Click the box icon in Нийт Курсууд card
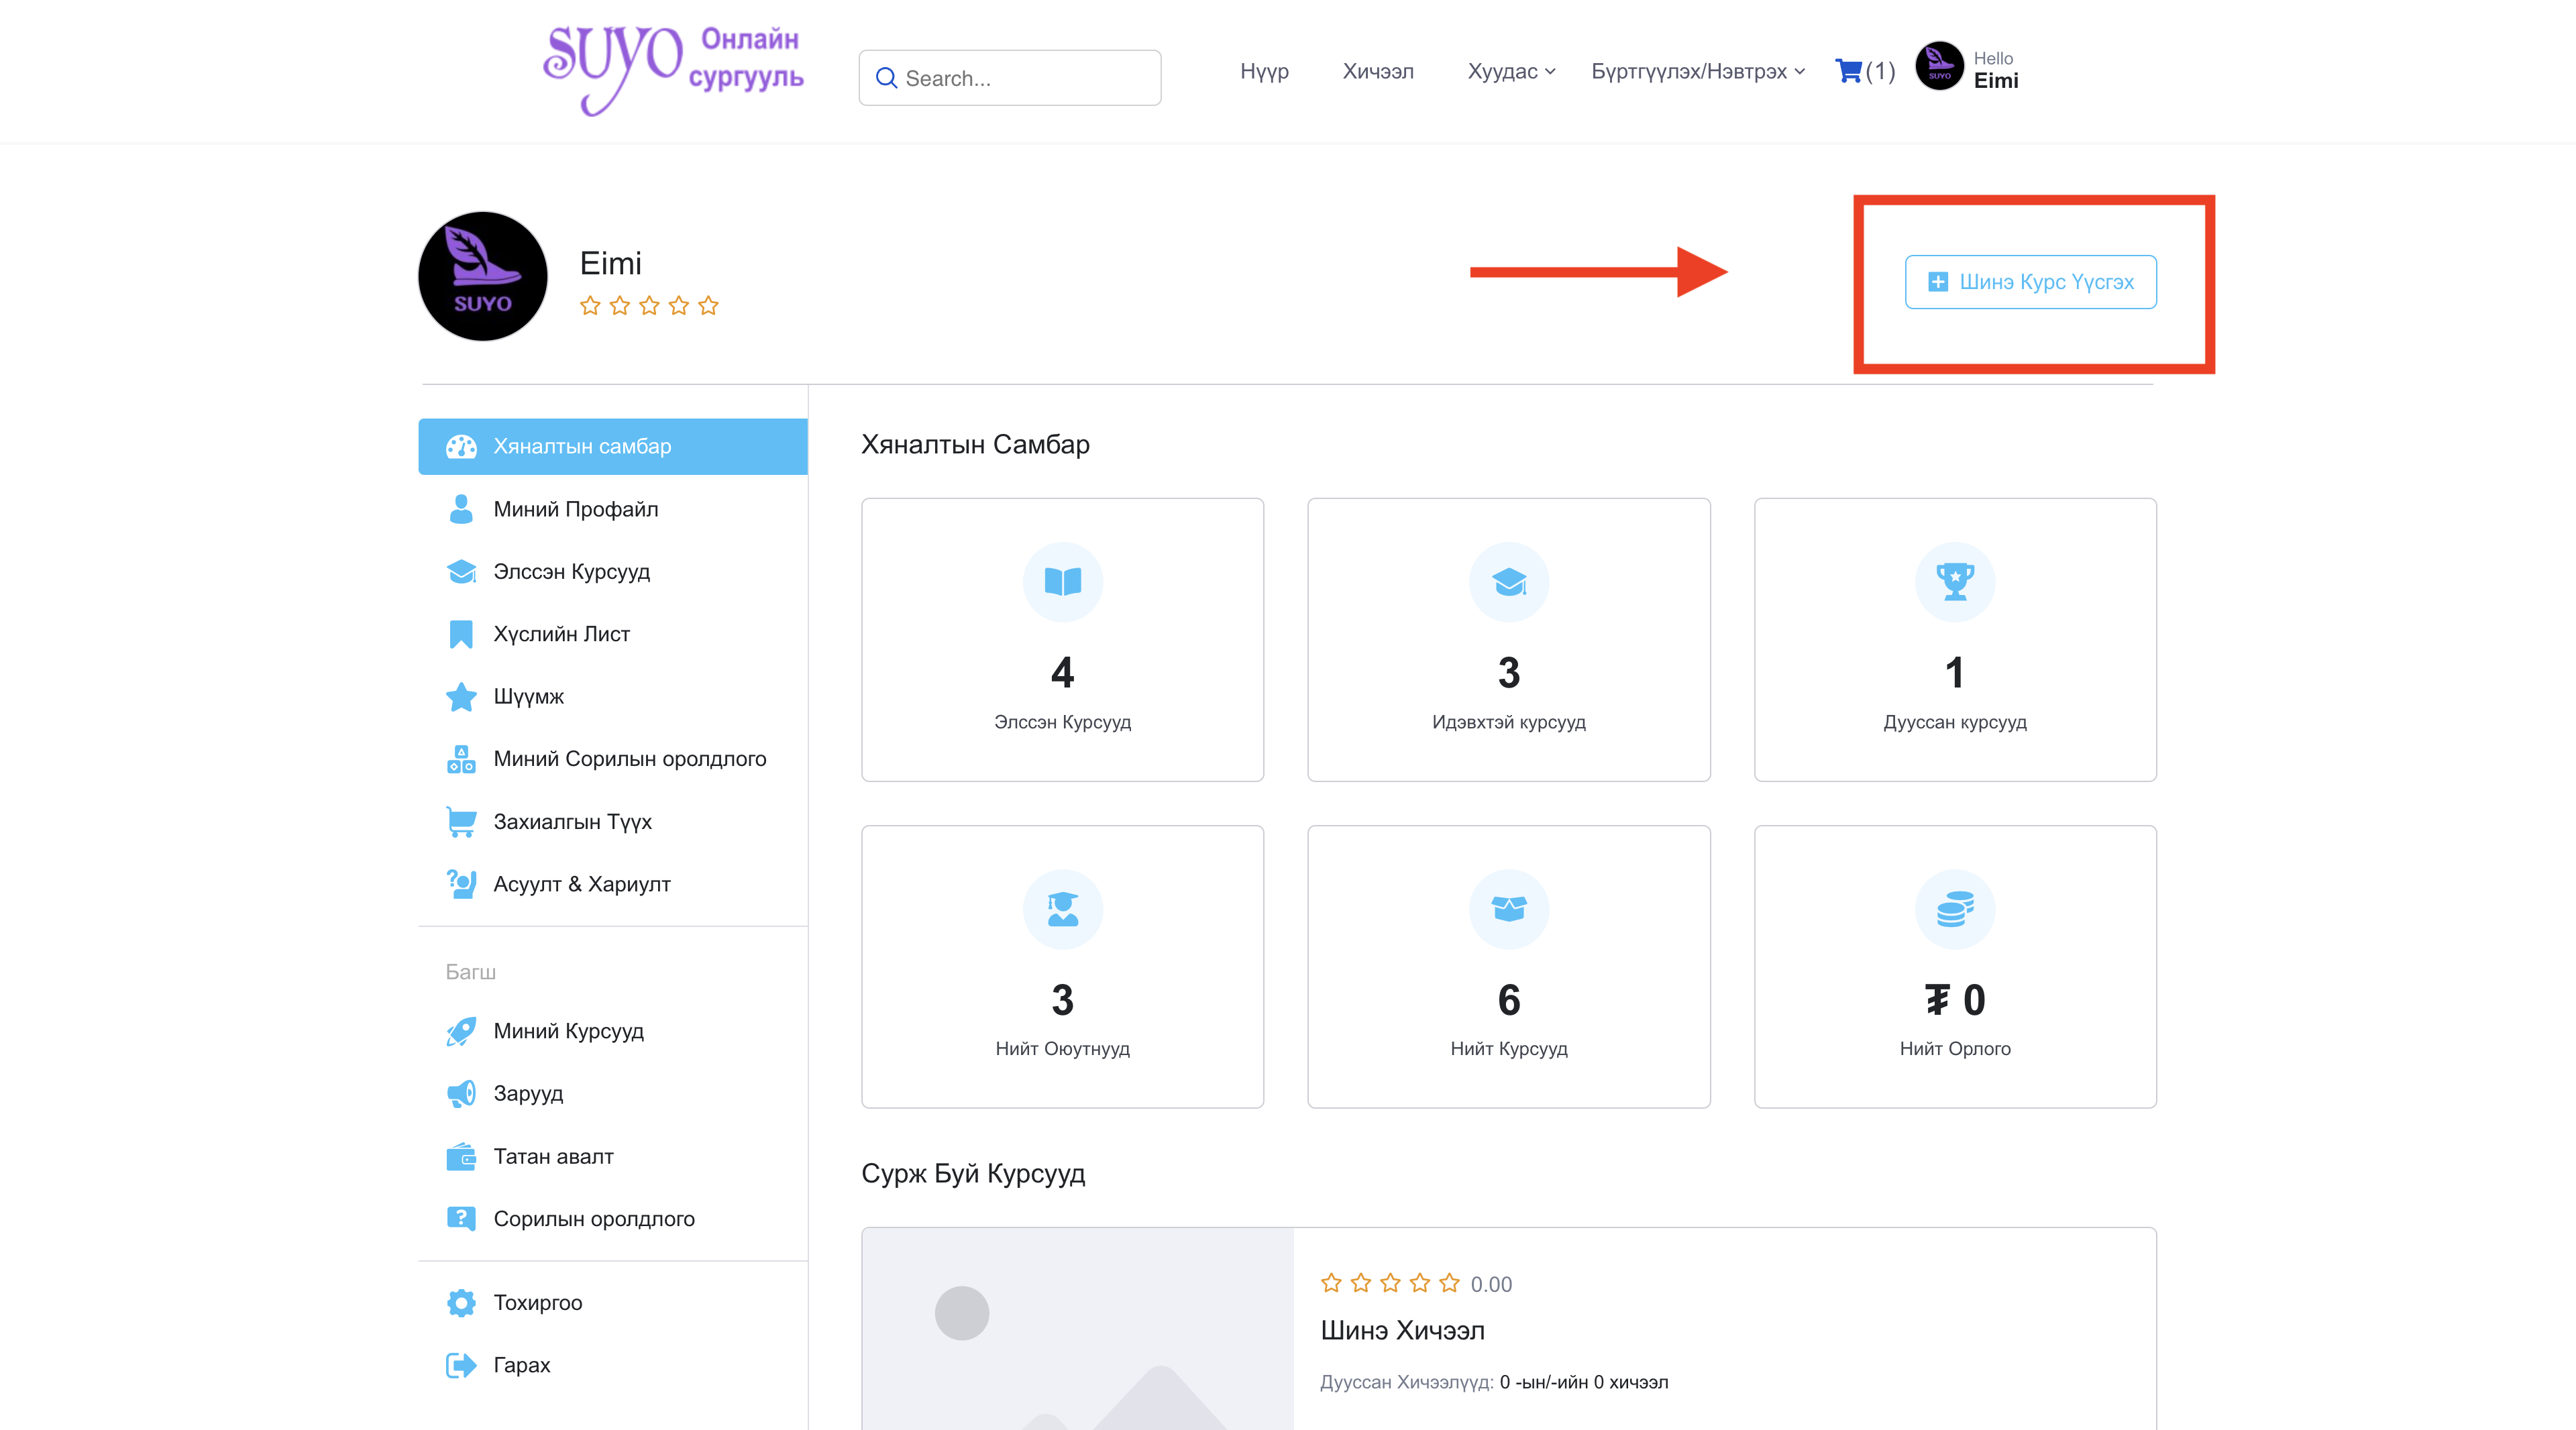 tap(1508, 908)
